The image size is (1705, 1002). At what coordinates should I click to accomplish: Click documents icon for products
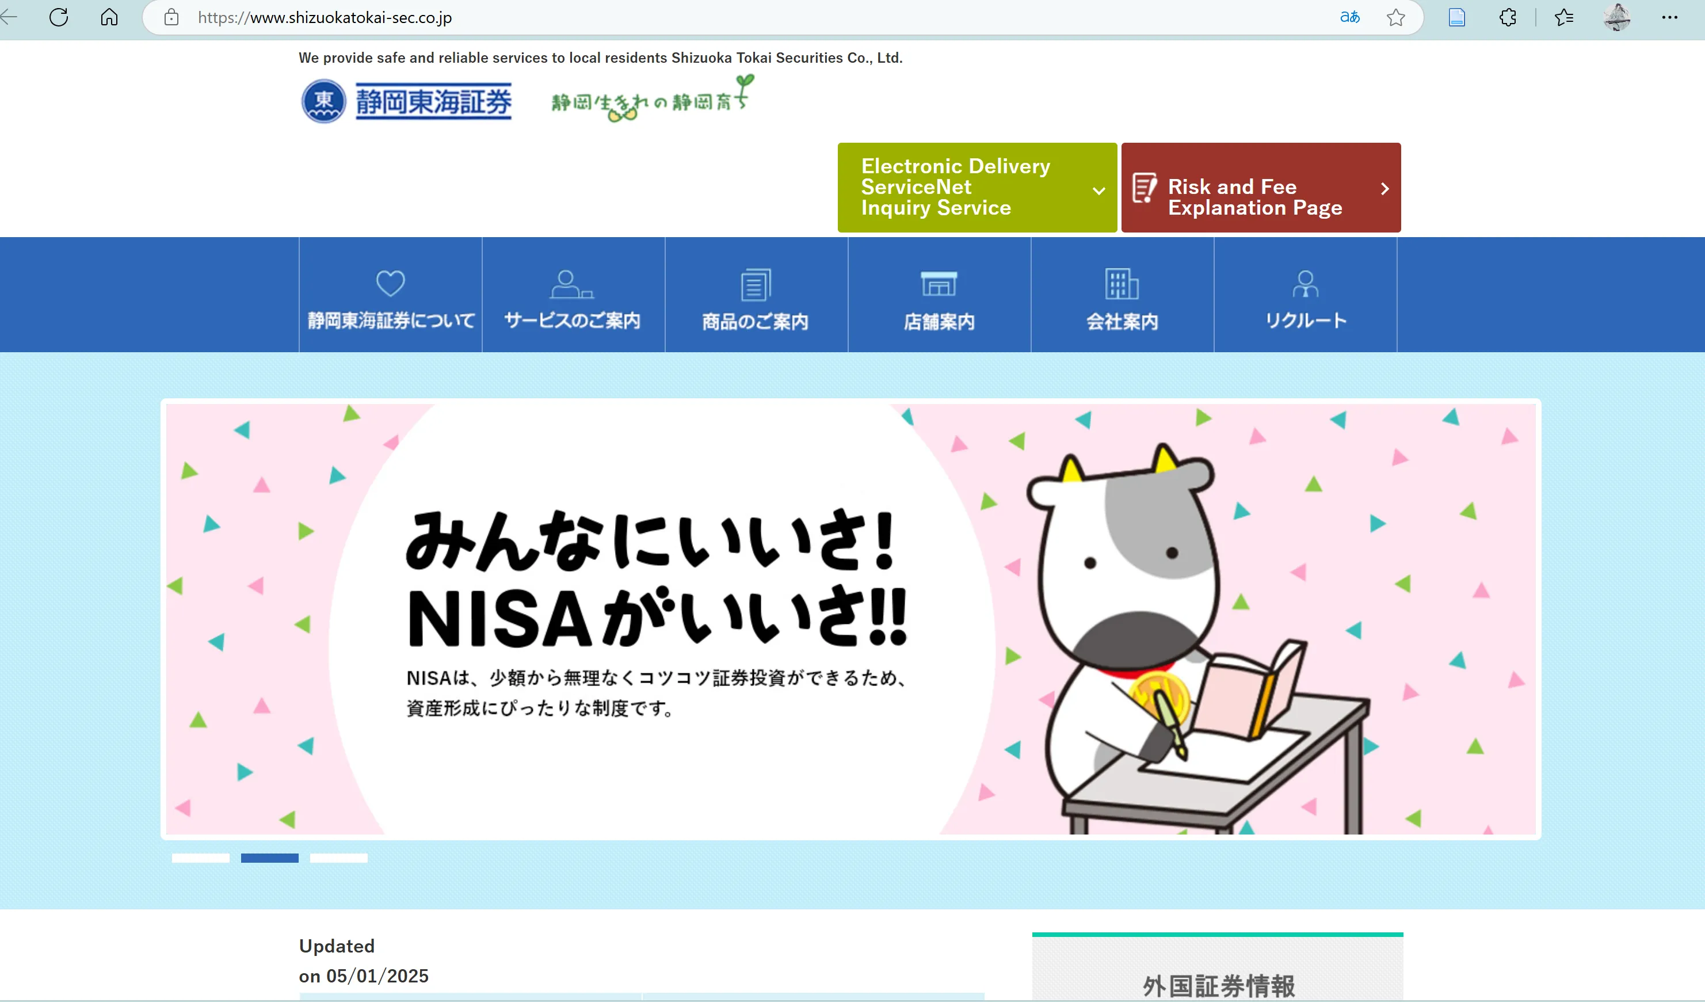click(756, 284)
